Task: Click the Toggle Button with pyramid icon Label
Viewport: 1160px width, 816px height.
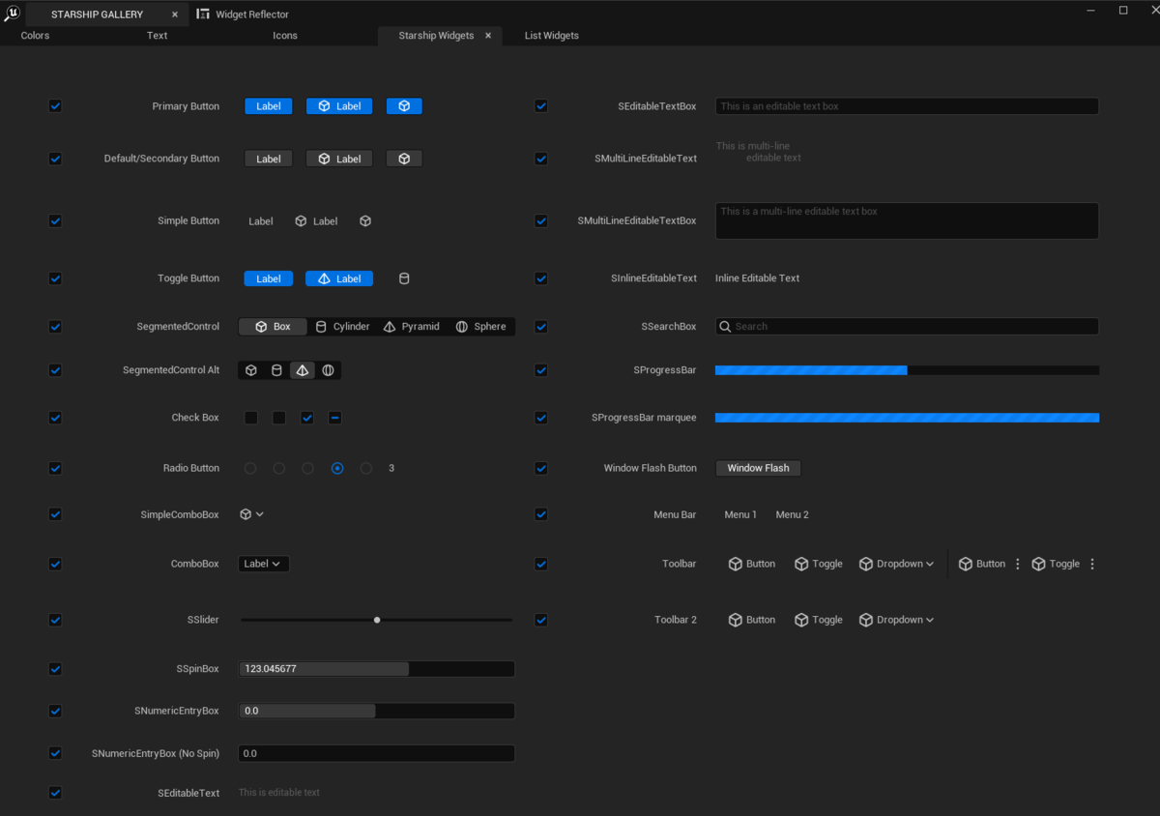Action: pyautogui.click(x=339, y=278)
